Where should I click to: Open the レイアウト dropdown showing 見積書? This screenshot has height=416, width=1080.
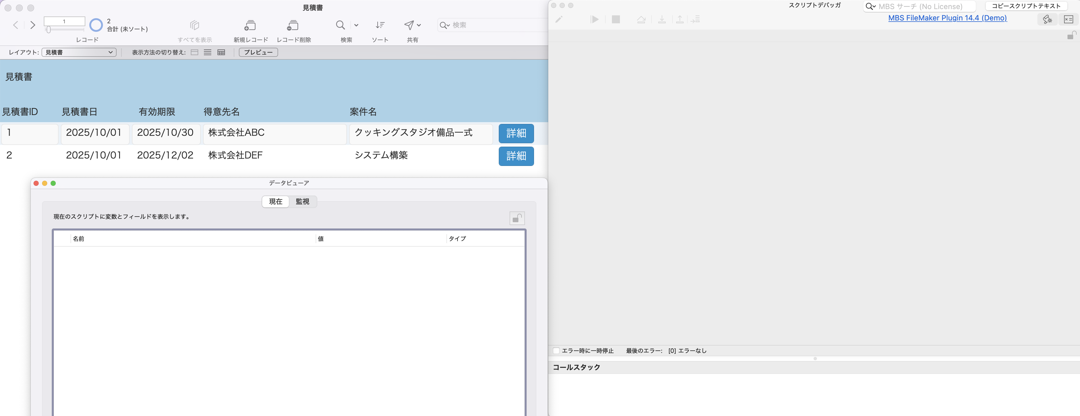78,52
